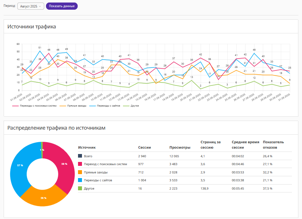Click the Сессии column header

coord(144,147)
